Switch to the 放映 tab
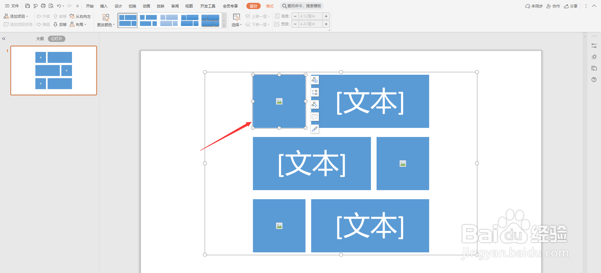Image resolution: width=601 pixels, height=273 pixels. tap(161, 6)
